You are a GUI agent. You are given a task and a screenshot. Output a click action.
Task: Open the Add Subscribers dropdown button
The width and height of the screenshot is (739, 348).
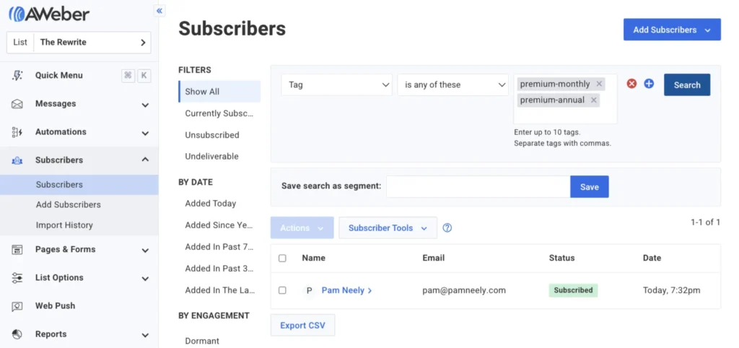click(672, 30)
